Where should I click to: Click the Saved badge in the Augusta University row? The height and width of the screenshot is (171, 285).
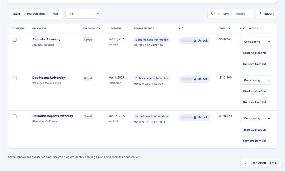tap(88, 40)
